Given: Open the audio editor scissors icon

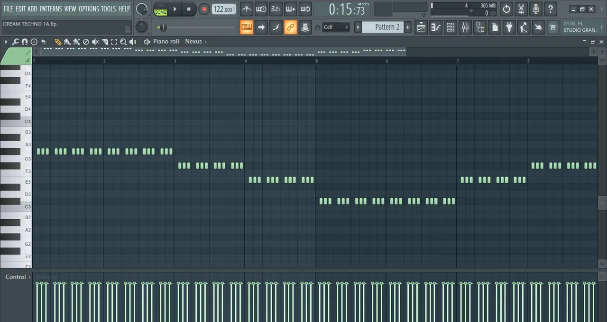Looking at the screenshot, I should tap(521, 9).
